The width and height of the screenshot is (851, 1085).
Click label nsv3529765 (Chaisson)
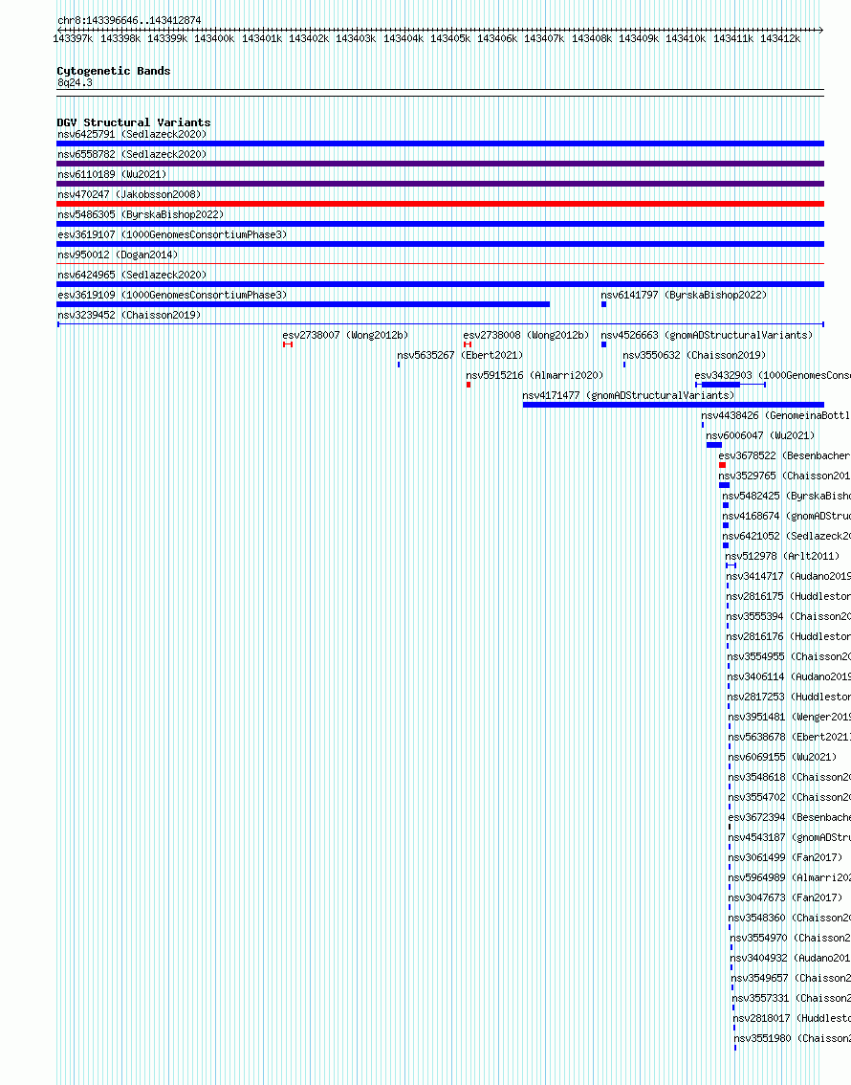tap(785, 476)
